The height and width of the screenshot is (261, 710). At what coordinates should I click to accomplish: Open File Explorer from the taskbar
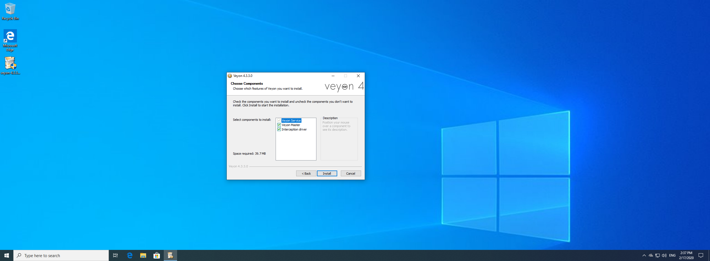click(x=143, y=255)
